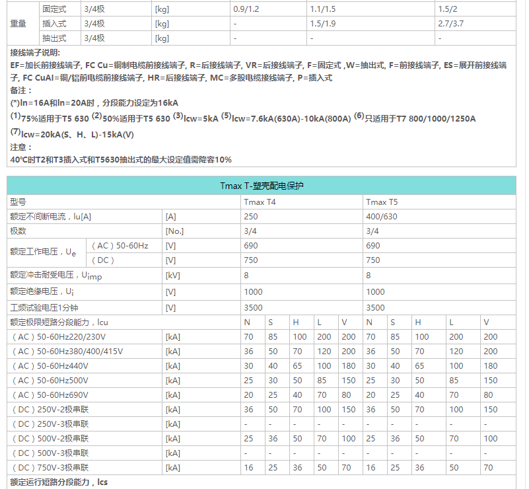This screenshot has width=529, height=489.
Task: Click the "1.5/1.9" weight value
Action: click(323, 24)
